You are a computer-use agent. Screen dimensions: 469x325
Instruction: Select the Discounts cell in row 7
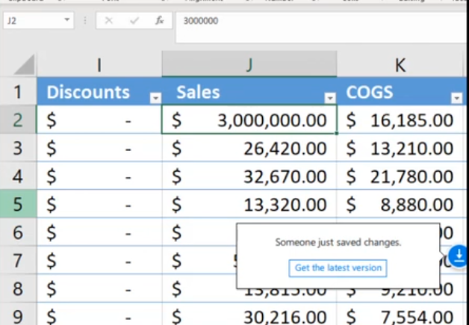(99, 260)
